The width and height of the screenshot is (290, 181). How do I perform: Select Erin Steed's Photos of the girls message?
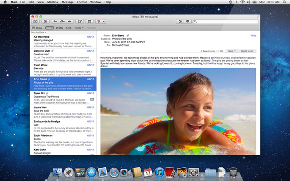[63, 84]
